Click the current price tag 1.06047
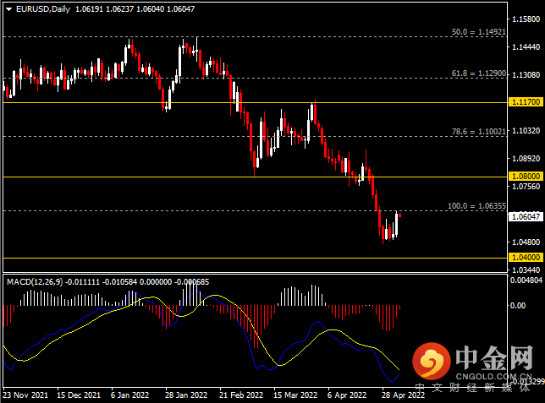The width and height of the screenshot is (545, 403). click(x=526, y=217)
